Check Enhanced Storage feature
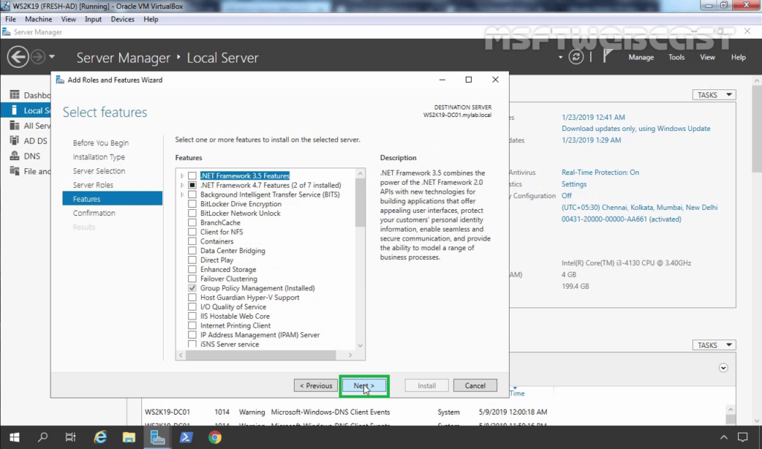Image resolution: width=762 pixels, height=449 pixels. point(193,269)
